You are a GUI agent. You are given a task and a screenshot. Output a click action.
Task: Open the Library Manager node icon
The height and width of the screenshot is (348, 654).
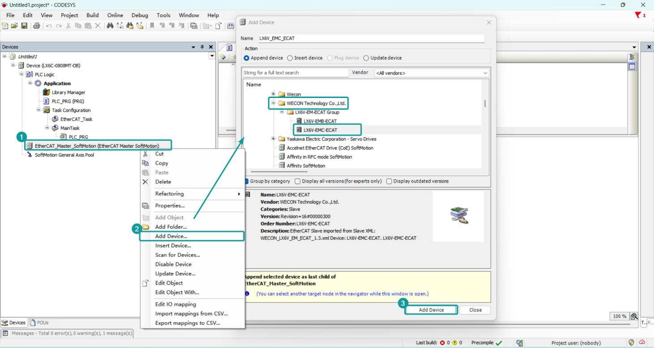[47, 92]
